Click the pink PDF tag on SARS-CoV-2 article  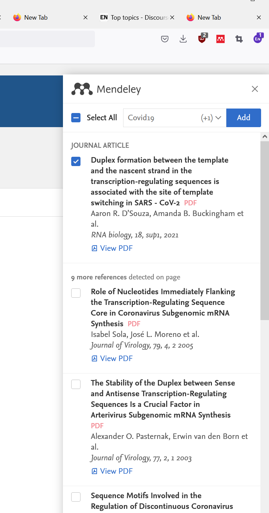click(190, 203)
